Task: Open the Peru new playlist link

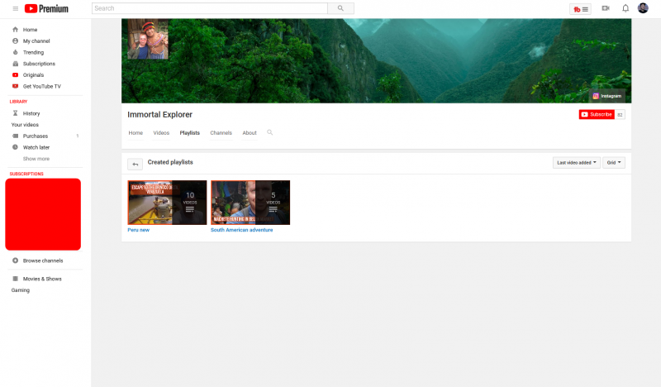Action: [x=139, y=230]
